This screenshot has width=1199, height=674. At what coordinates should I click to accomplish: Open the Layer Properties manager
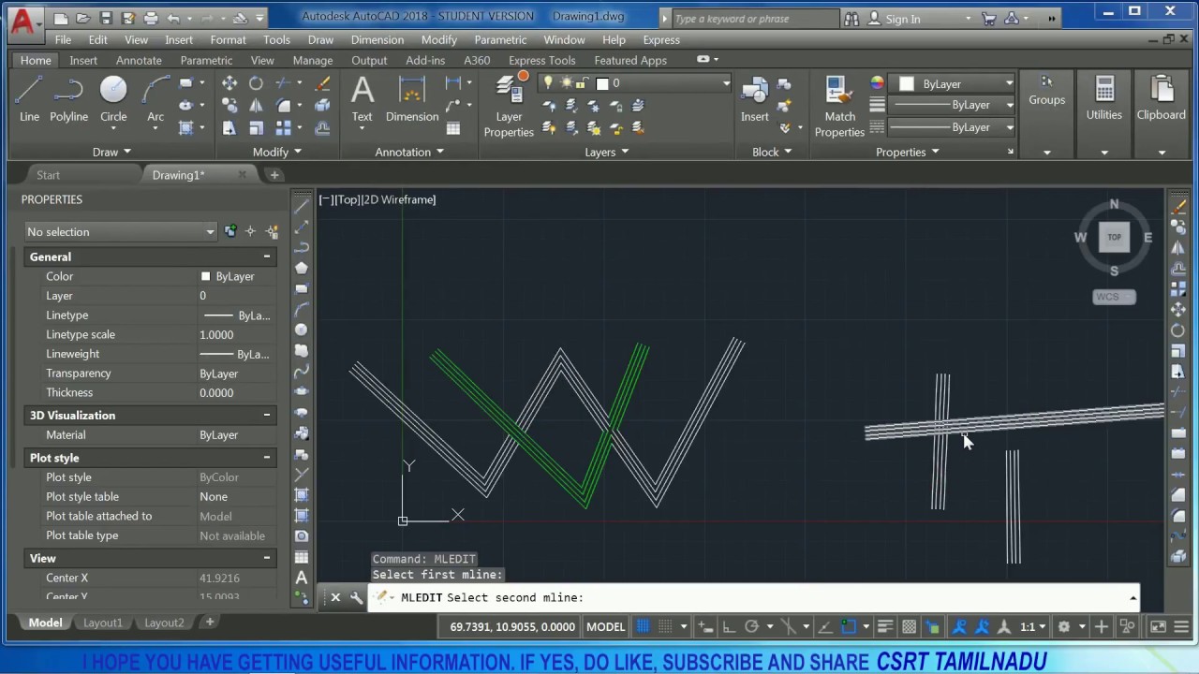(x=509, y=106)
